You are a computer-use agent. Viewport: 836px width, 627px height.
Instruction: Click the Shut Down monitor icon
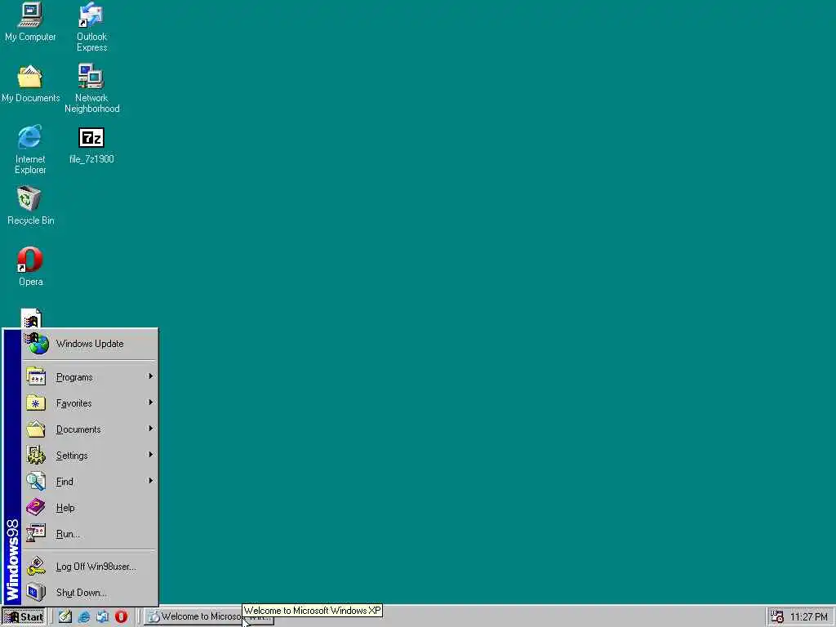[x=36, y=593]
